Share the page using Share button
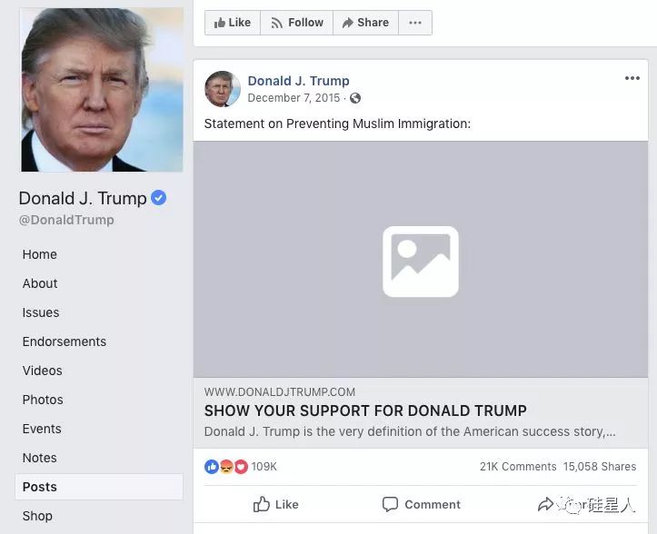Image resolution: width=657 pixels, height=534 pixels. 365,23
